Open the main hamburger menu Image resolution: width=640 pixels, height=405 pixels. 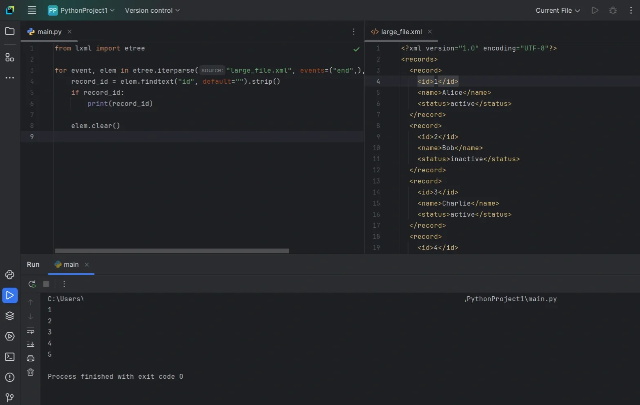coord(32,10)
